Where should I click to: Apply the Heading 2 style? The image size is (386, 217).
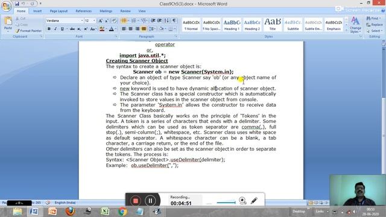pyautogui.click(x=252, y=25)
